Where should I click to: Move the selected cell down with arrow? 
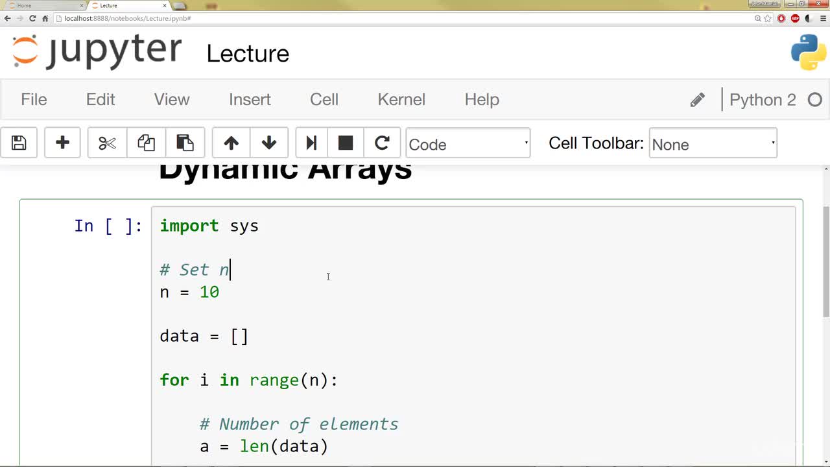[269, 143]
